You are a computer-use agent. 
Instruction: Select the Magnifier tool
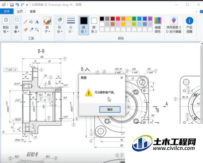(37, 29)
